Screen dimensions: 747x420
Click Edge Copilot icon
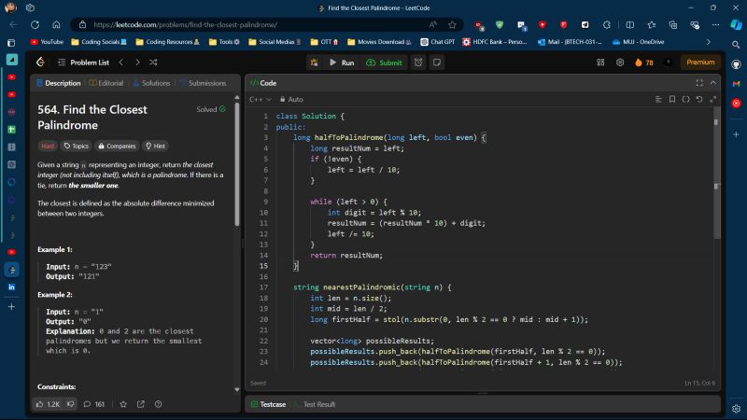pyautogui.click(x=737, y=25)
